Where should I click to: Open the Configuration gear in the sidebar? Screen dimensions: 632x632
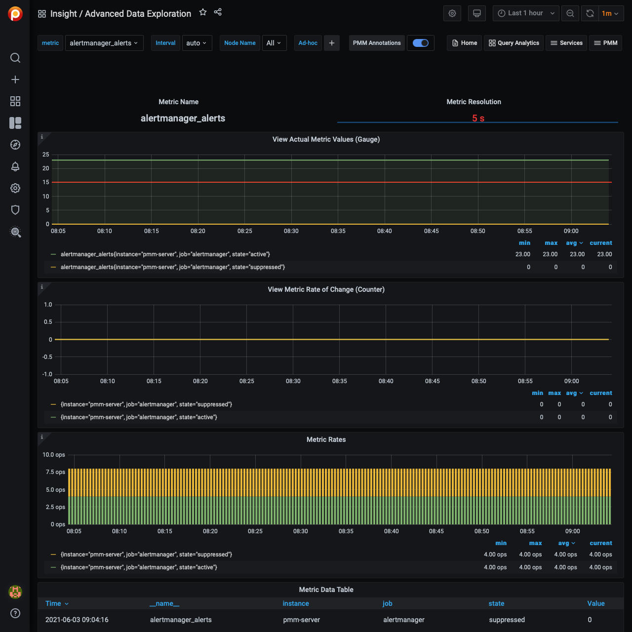point(15,188)
